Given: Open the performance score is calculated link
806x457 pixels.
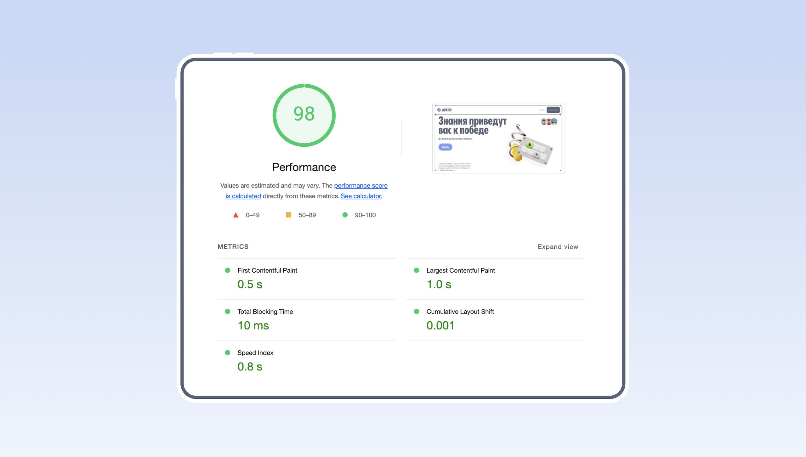Looking at the screenshot, I should click(x=360, y=186).
